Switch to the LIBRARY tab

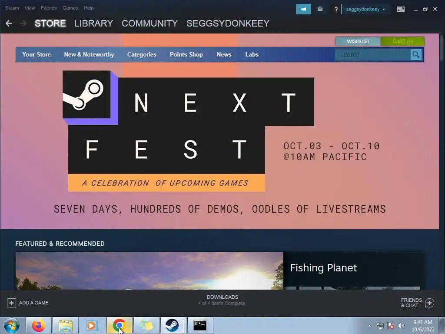pyautogui.click(x=94, y=23)
